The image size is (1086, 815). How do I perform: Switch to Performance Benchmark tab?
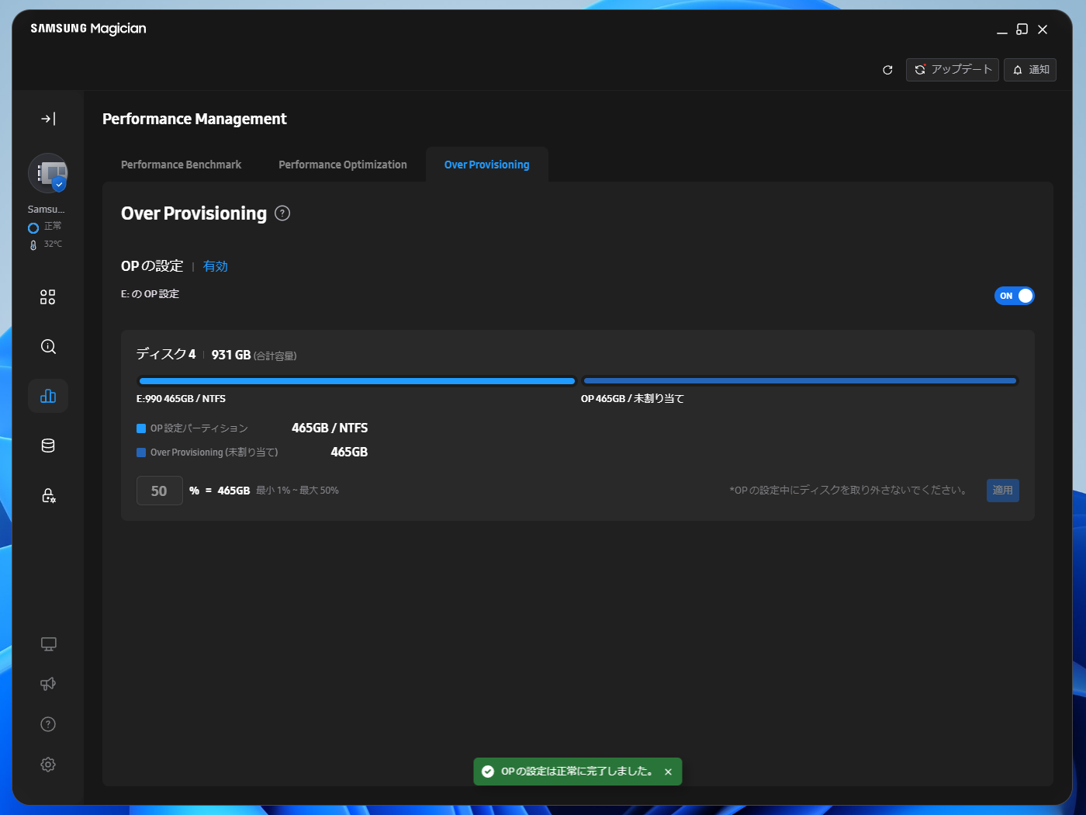pyautogui.click(x=181, y=165)
